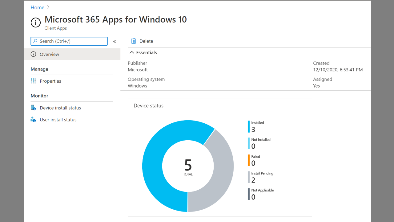This screenshot has height=222, width=394.
Task: Click the Home breadcrumb link
Action: [x=37, y=7]
